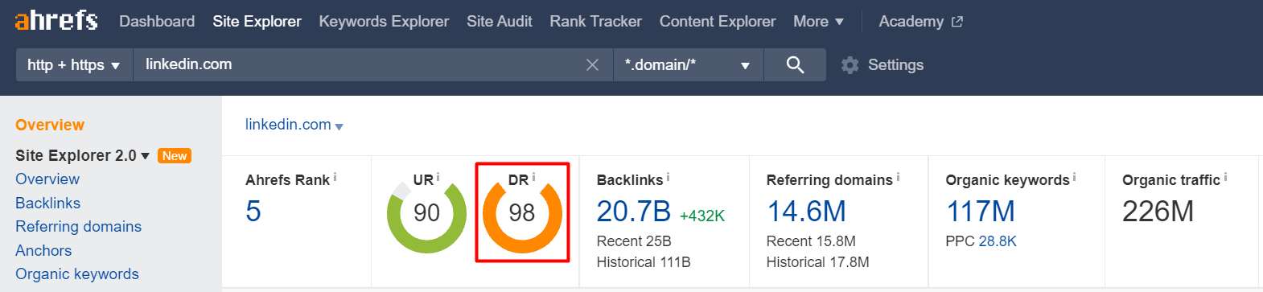Open Organic keywords sidebar link
The height and width of the screenshot is (292, 1263).
point(77,273)
